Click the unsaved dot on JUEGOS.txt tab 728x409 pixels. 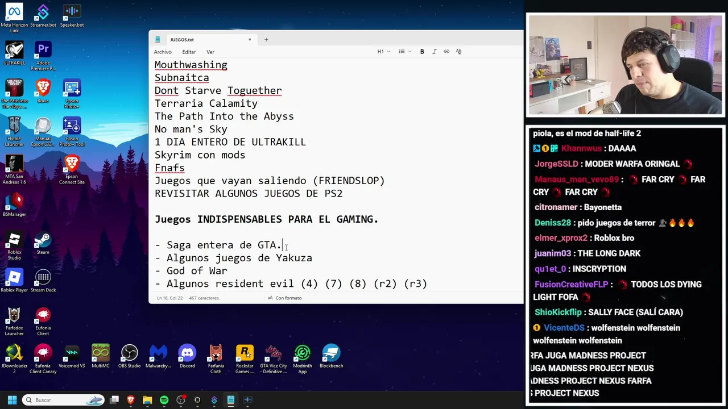point(250,40)
